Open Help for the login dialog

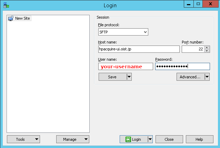[x=199, y=139]
